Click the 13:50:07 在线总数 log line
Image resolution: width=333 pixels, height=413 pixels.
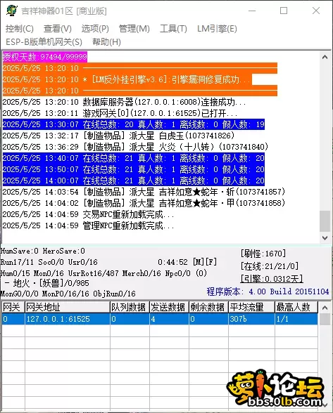click(x=134, y=169)
